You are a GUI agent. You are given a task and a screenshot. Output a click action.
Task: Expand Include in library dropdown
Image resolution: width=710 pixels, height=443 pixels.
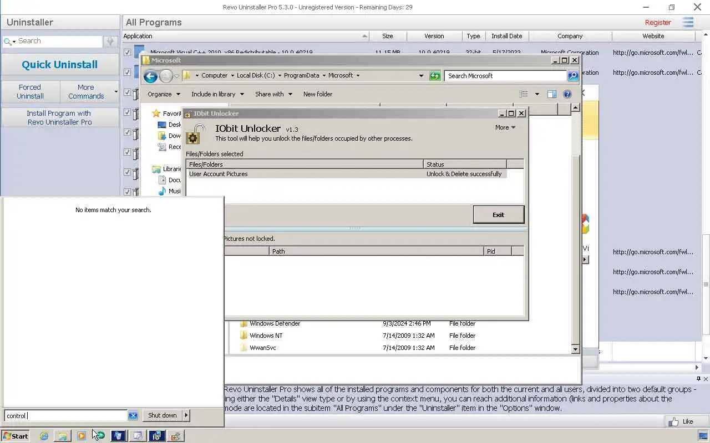217,94
